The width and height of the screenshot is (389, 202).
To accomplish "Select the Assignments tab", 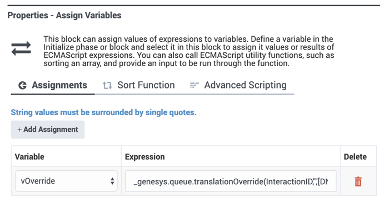I will click(53, 85).
